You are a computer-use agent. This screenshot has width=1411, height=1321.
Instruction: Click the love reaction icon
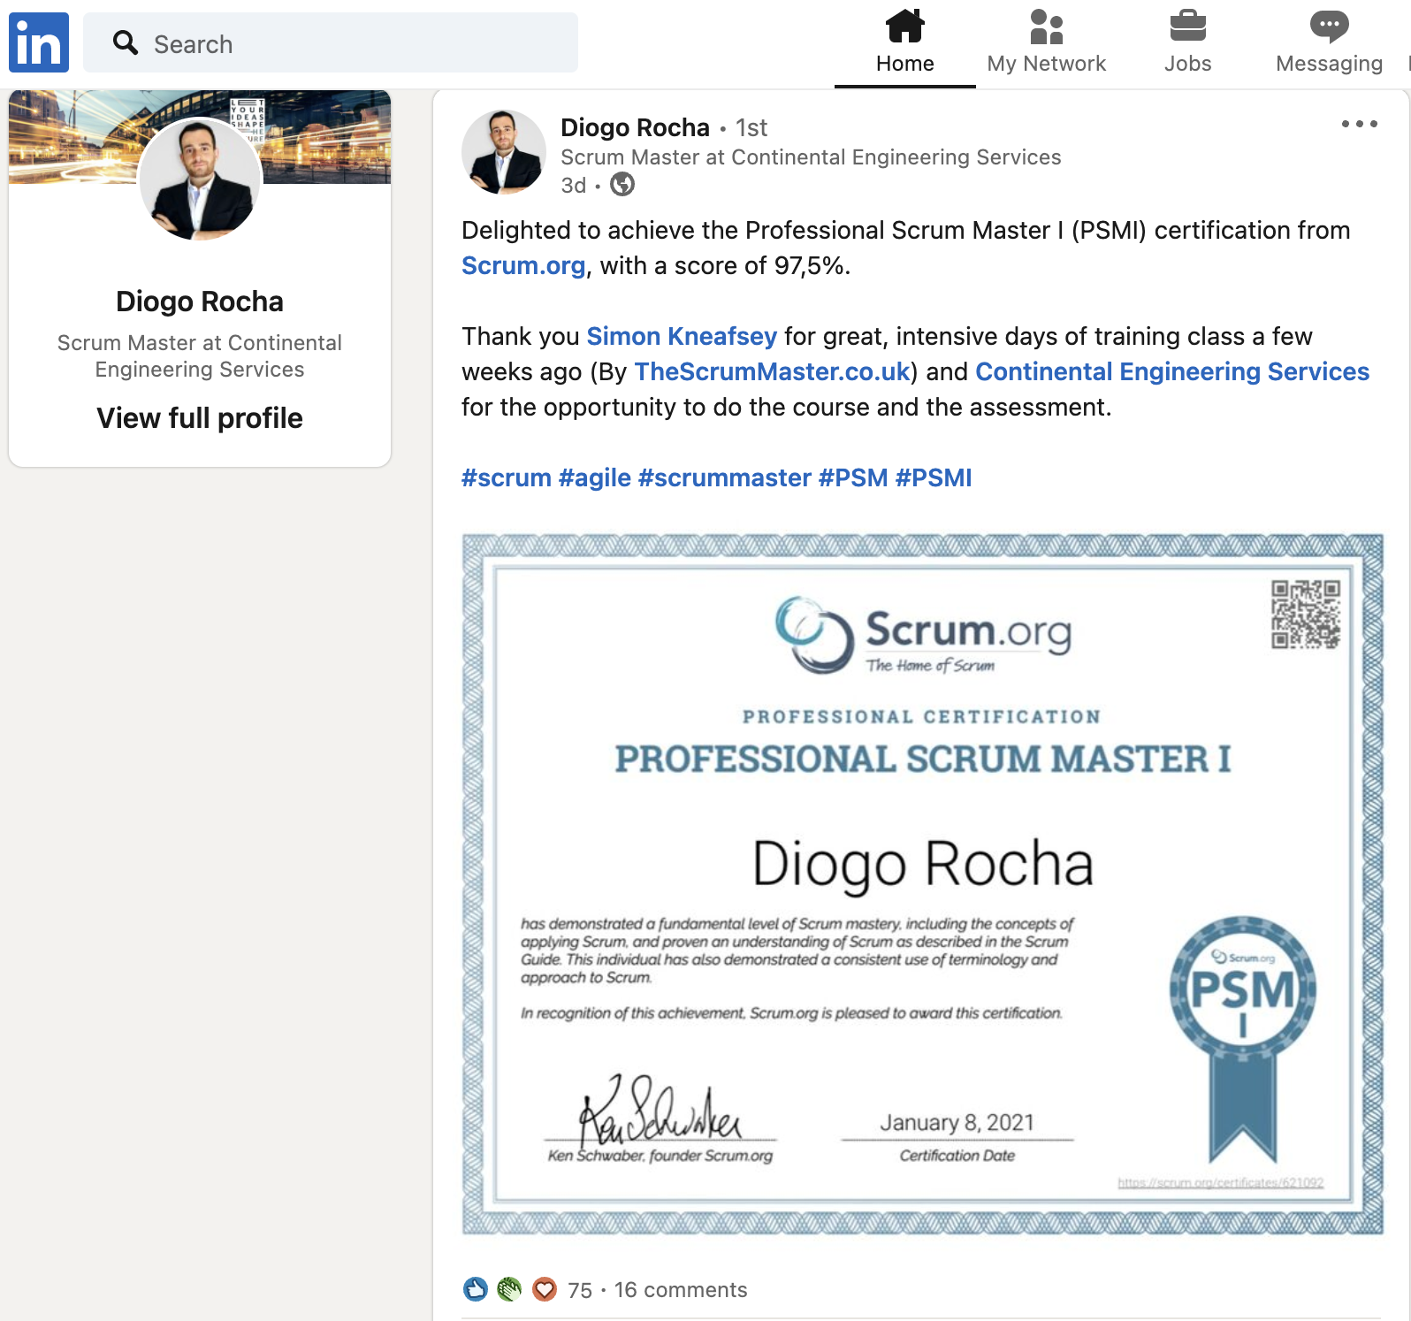tap(545, 1289)
